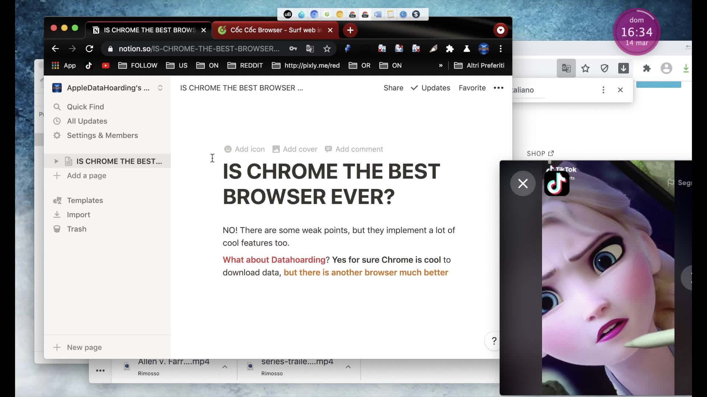Close the translate popup in background window
Viewport: 707px width, 397px height.
(x=620, y=90)
